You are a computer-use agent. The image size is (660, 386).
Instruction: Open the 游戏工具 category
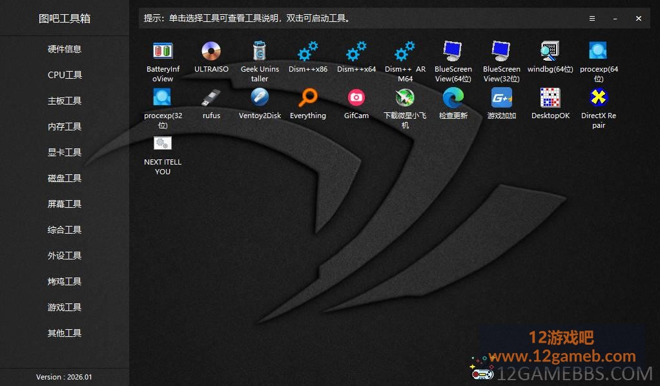pos(65,307)
